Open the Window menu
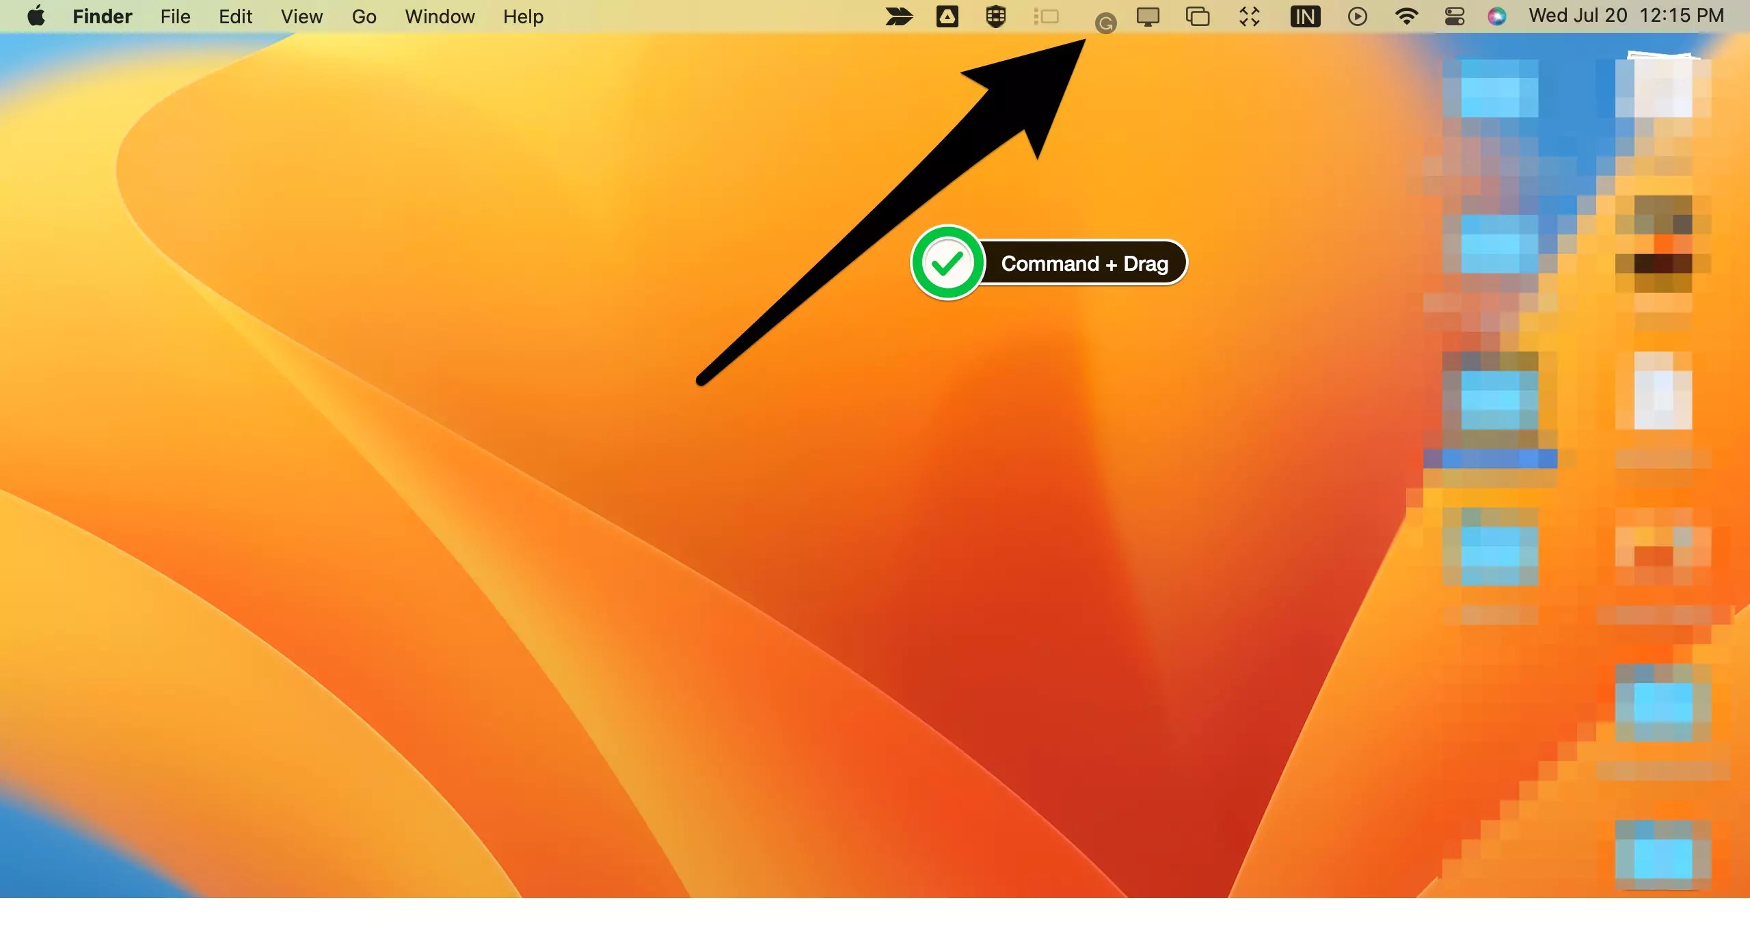The width and height of the screenshot is (1750, 926). click(438, 16)
